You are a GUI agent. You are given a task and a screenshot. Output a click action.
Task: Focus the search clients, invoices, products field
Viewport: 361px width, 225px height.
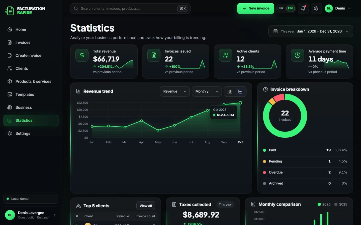pos(130,8)
